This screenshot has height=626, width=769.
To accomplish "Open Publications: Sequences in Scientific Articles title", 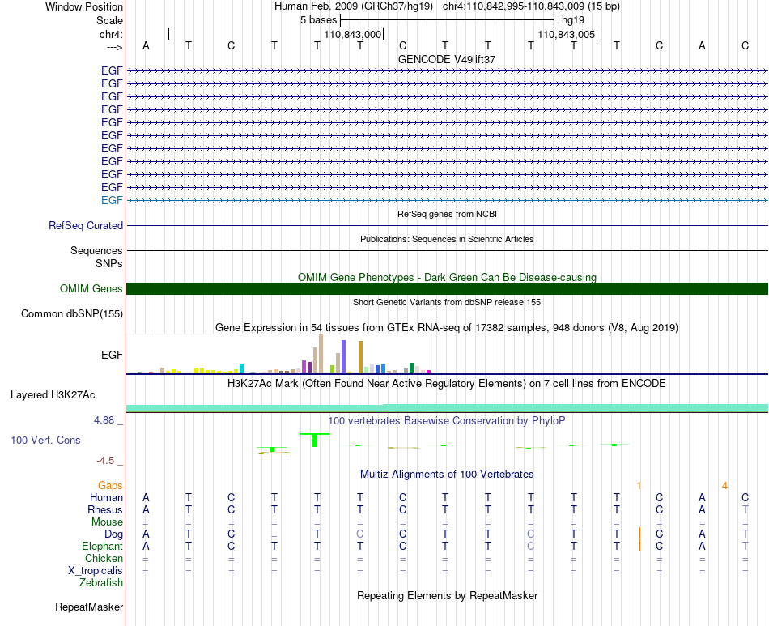I will (x=447, y=239).
